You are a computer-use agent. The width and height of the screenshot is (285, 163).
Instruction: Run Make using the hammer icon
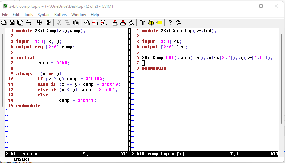(142, 23)
